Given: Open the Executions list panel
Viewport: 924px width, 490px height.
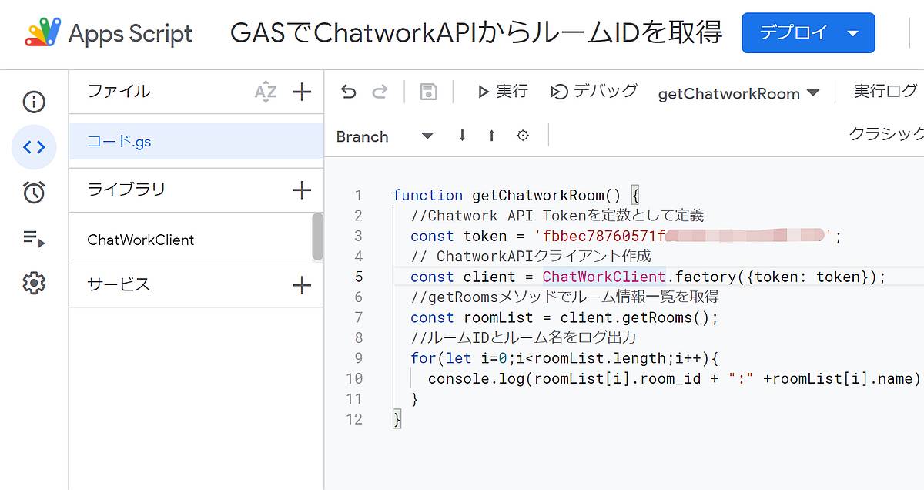Looking at the screenshot, I should (33, 240).
